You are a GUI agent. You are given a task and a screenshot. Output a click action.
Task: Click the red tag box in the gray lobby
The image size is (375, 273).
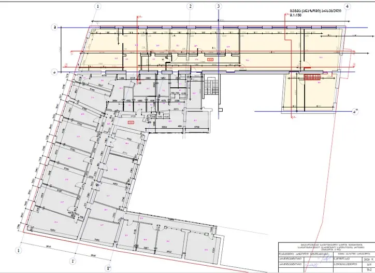tap(131, 122)
